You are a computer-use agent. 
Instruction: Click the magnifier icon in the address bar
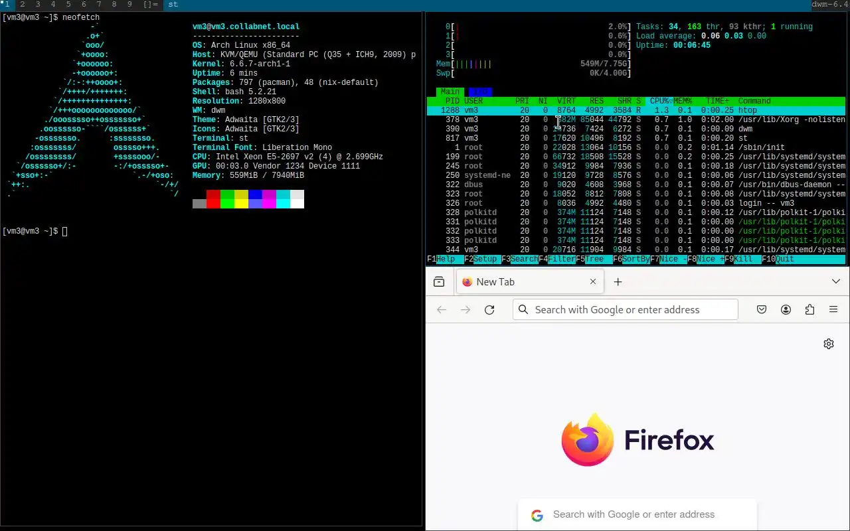(x=523, y=310)
